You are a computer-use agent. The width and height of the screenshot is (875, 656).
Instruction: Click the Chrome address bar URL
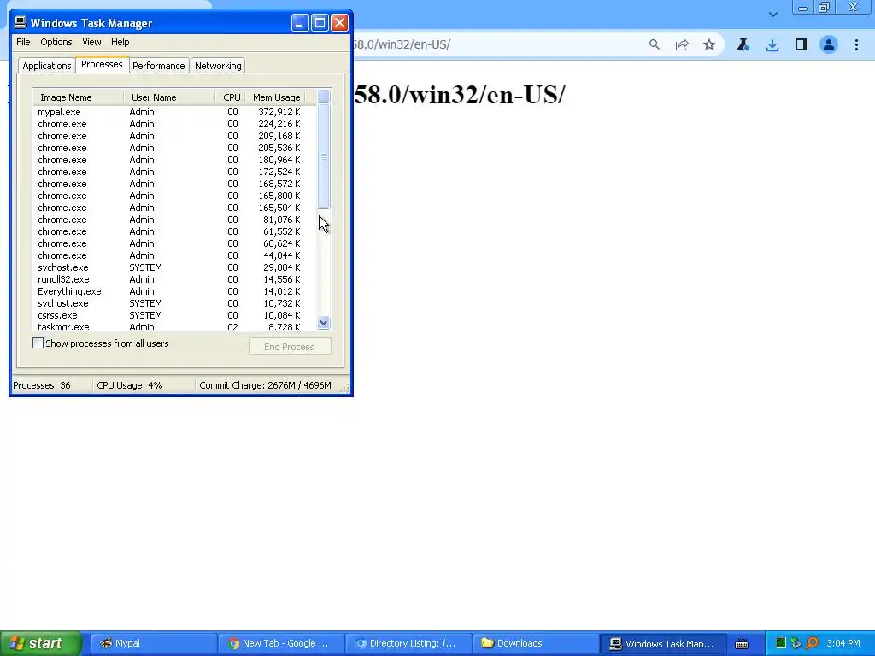tap(402, 44)
